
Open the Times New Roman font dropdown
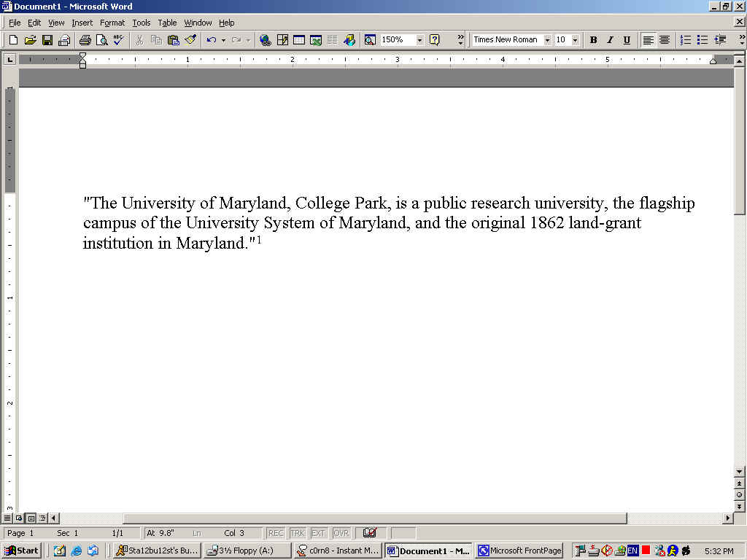[547, 40]
